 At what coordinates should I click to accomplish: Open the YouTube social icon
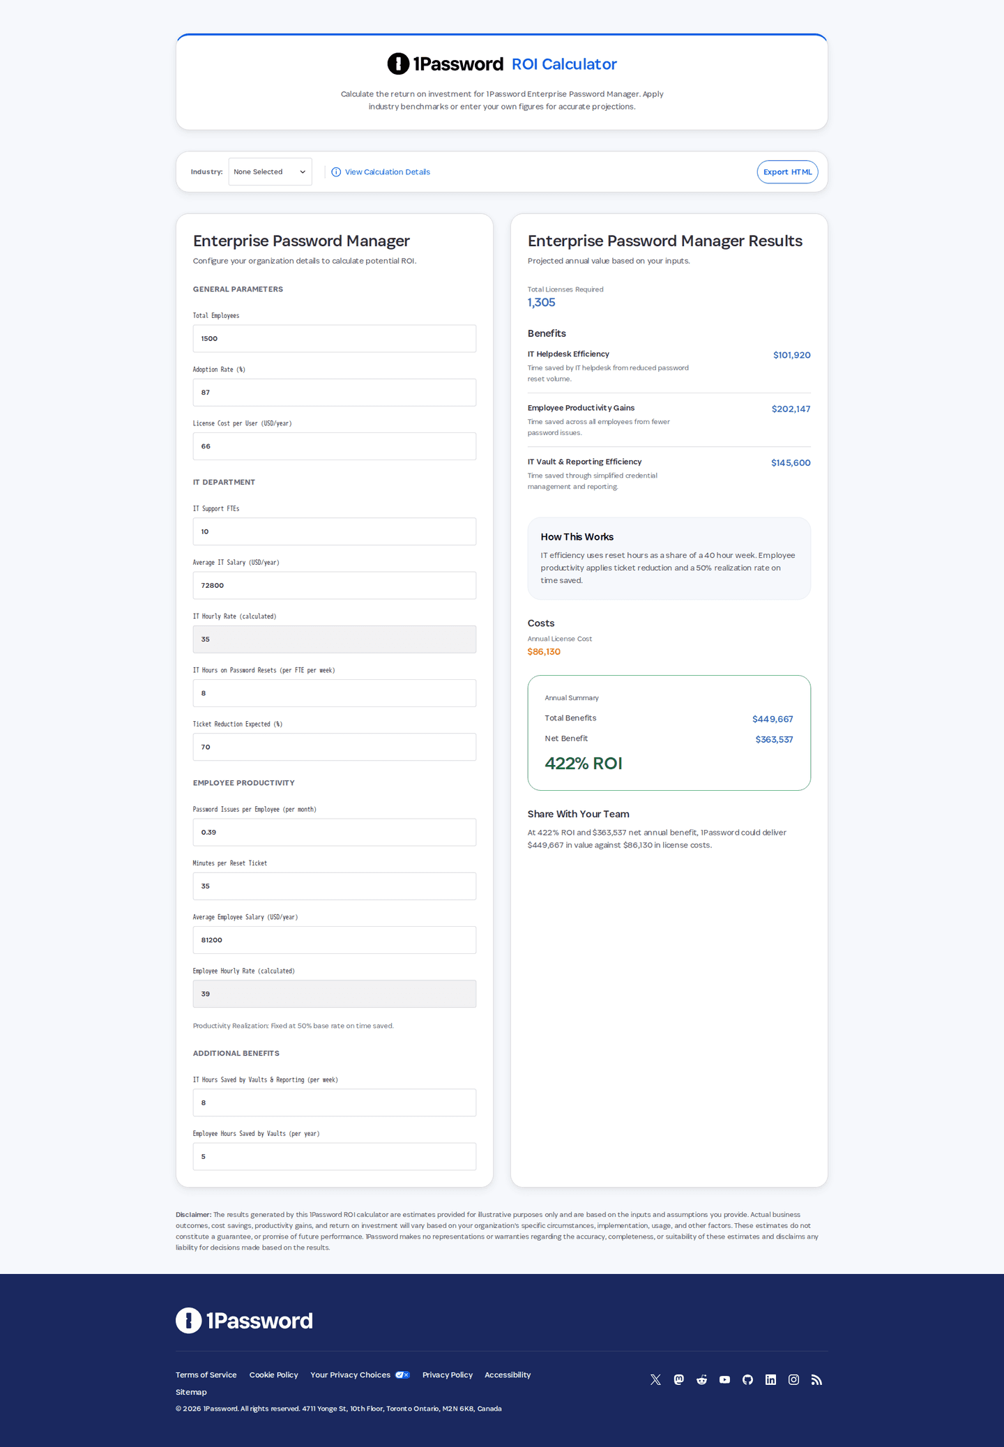[x=724, y=1379]
